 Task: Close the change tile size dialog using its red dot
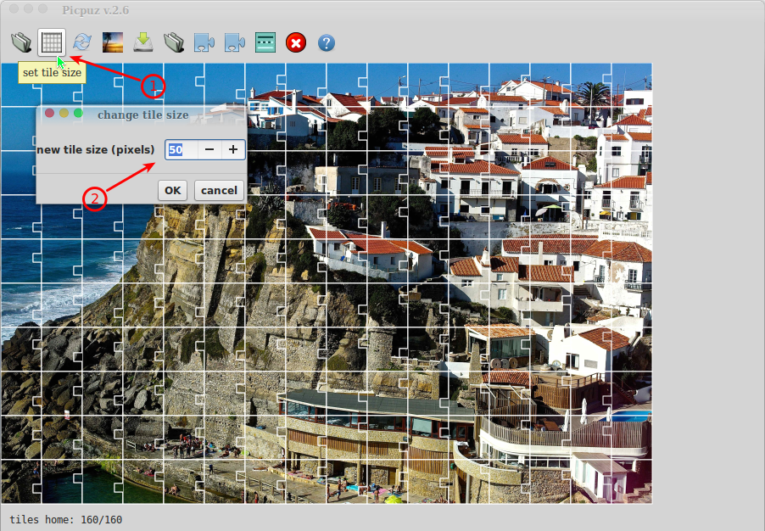coord(49,113)
